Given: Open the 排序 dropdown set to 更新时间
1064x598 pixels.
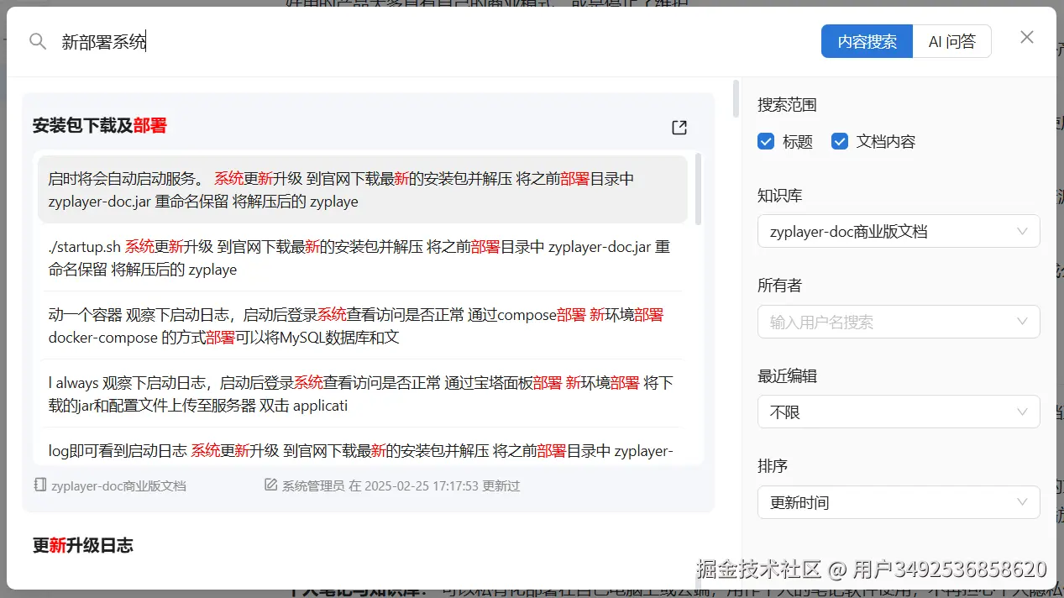Looking at the screenshot, I should [899, 502].
